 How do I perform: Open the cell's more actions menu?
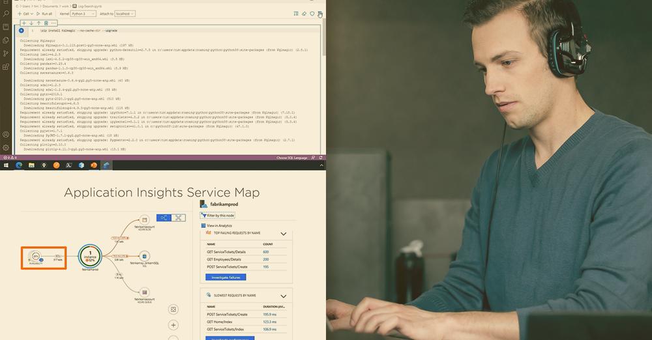(x=53, y=23)
